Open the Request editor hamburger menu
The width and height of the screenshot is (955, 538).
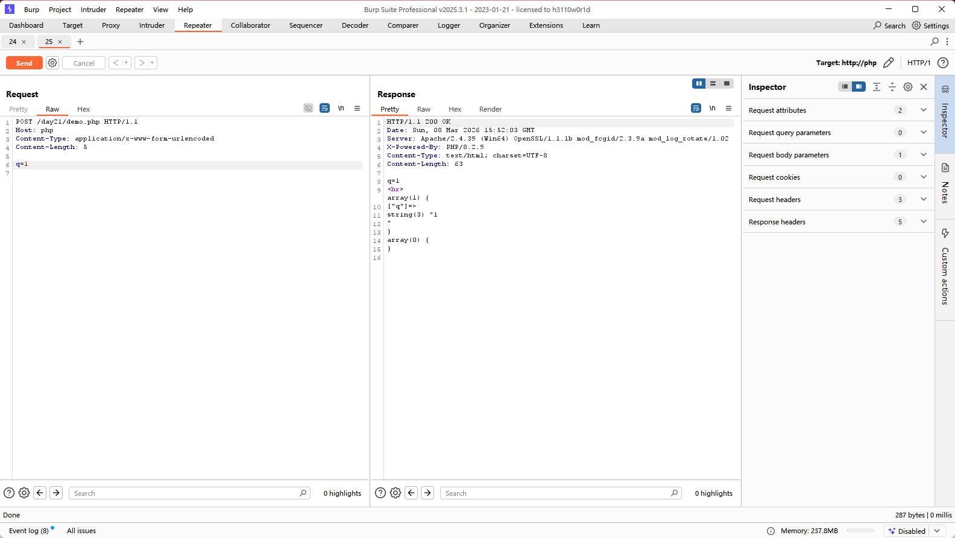pyautogui.click(x=358, y=108)
